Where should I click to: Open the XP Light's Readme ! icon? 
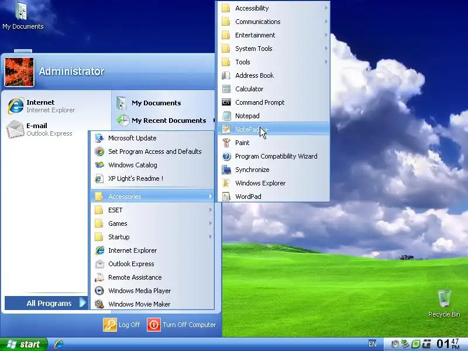[x=99, y=178]
